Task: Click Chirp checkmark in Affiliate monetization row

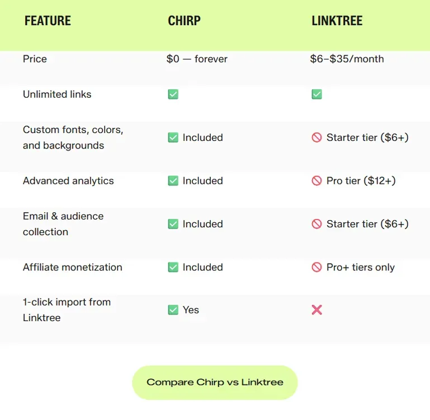Action: 173,268
